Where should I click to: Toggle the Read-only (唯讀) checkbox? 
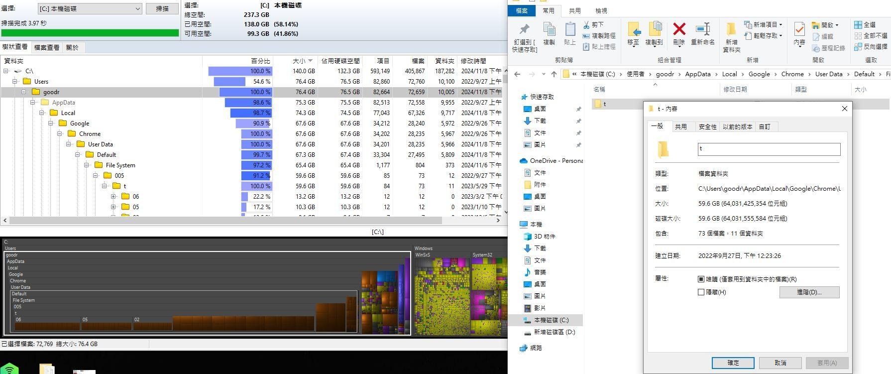point(701,279)
